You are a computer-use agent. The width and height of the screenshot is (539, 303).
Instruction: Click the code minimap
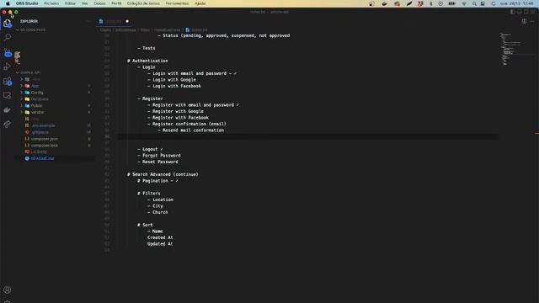[510, 49]
